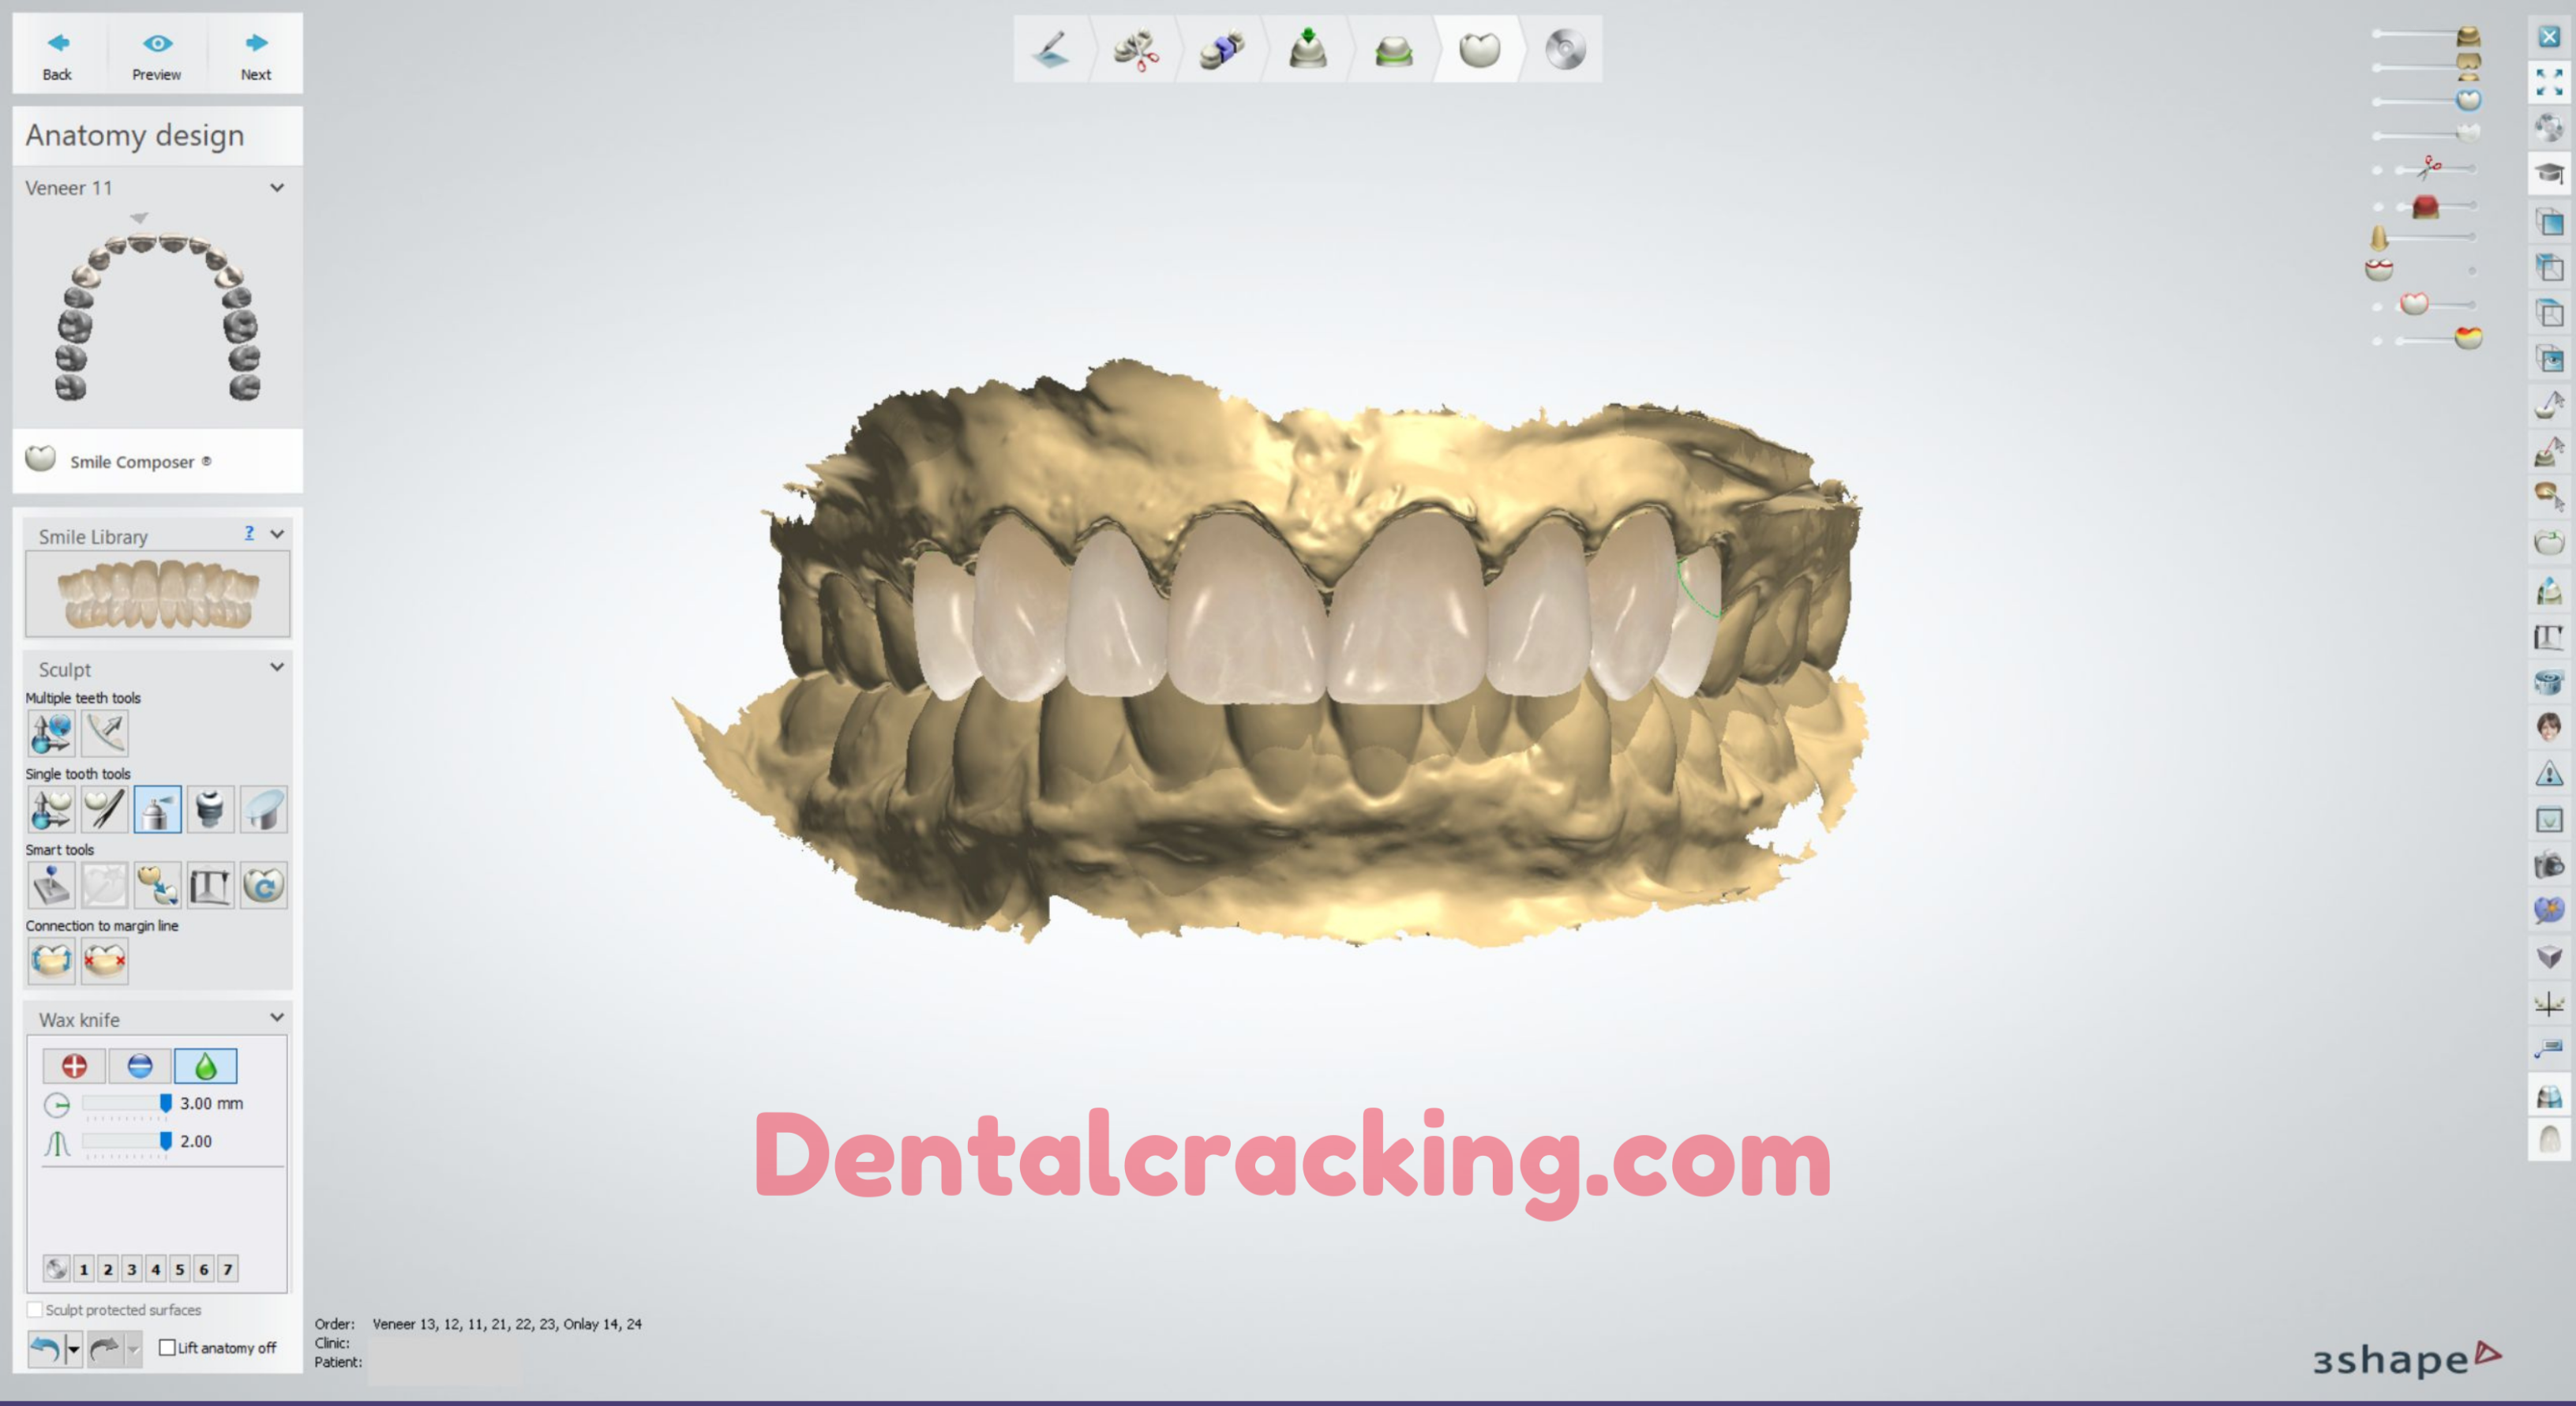The height and width of the screenshot is (1406, 2576).
Task: Choose wax knife add material mode
Action: (74, 1066)
